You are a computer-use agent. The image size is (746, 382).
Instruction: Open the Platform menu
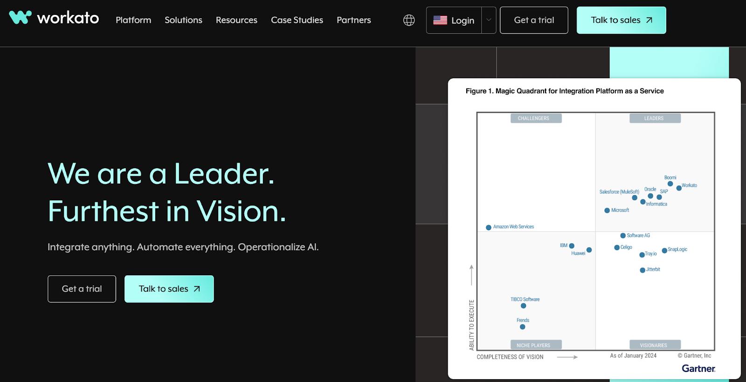pos(133,20)
